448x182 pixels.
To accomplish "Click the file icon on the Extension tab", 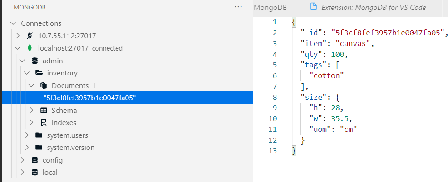I will (314, 7).
